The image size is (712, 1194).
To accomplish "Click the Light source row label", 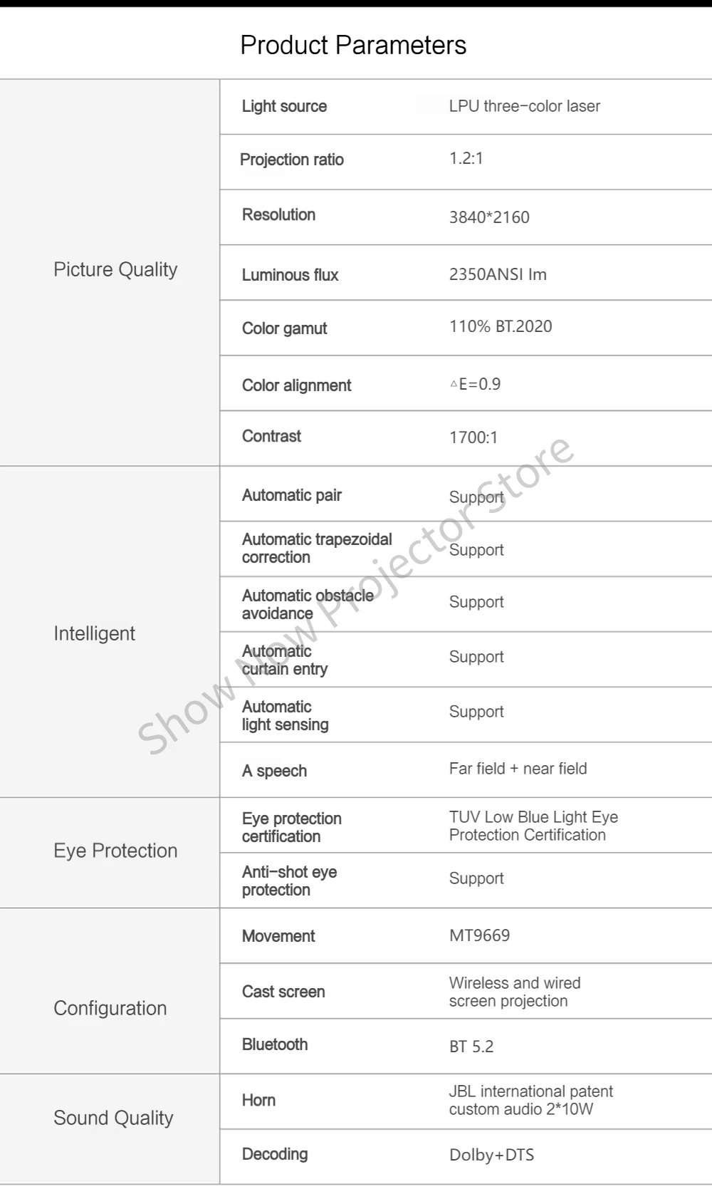I will click(284, 106).
